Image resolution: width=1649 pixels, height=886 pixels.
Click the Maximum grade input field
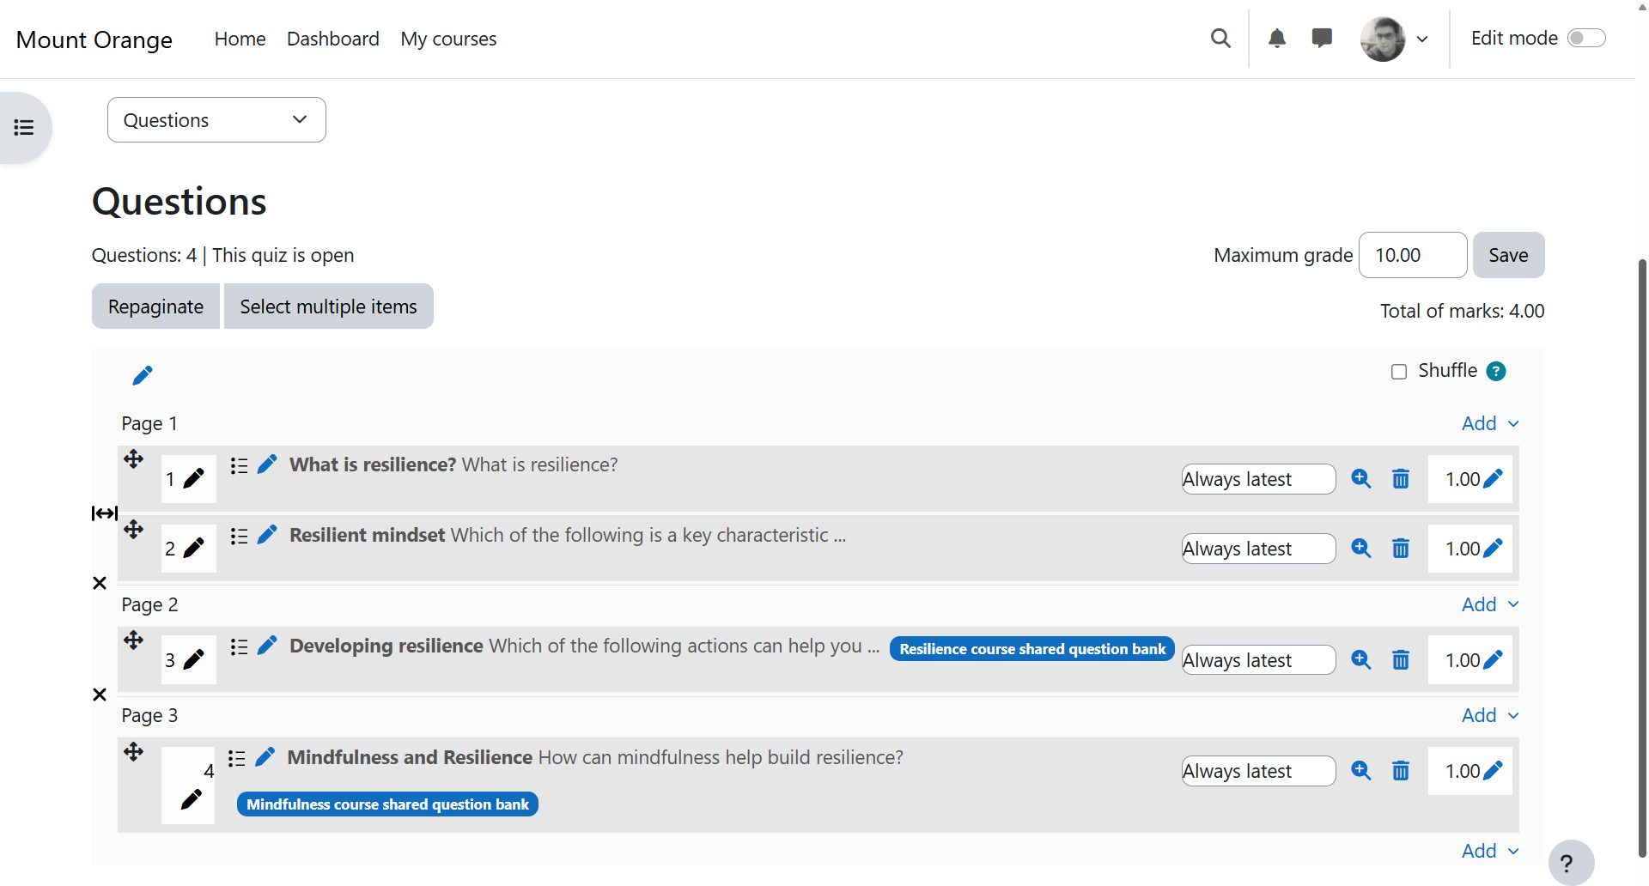[1413, 255]
